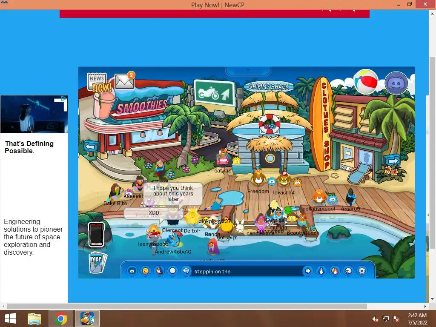
Task: Open the chat bubble message icon
Action: (x=186, y=271)
